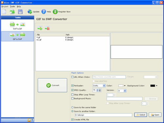Expand the Tasks panel footer arrows
Screen dimensions: 164x123
[x=32, y=120]
